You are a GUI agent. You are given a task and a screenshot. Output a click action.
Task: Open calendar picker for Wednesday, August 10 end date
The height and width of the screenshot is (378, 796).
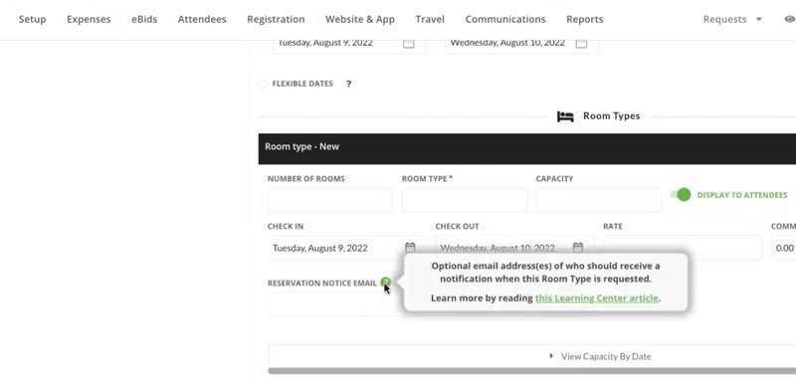(x=581, y=43)
